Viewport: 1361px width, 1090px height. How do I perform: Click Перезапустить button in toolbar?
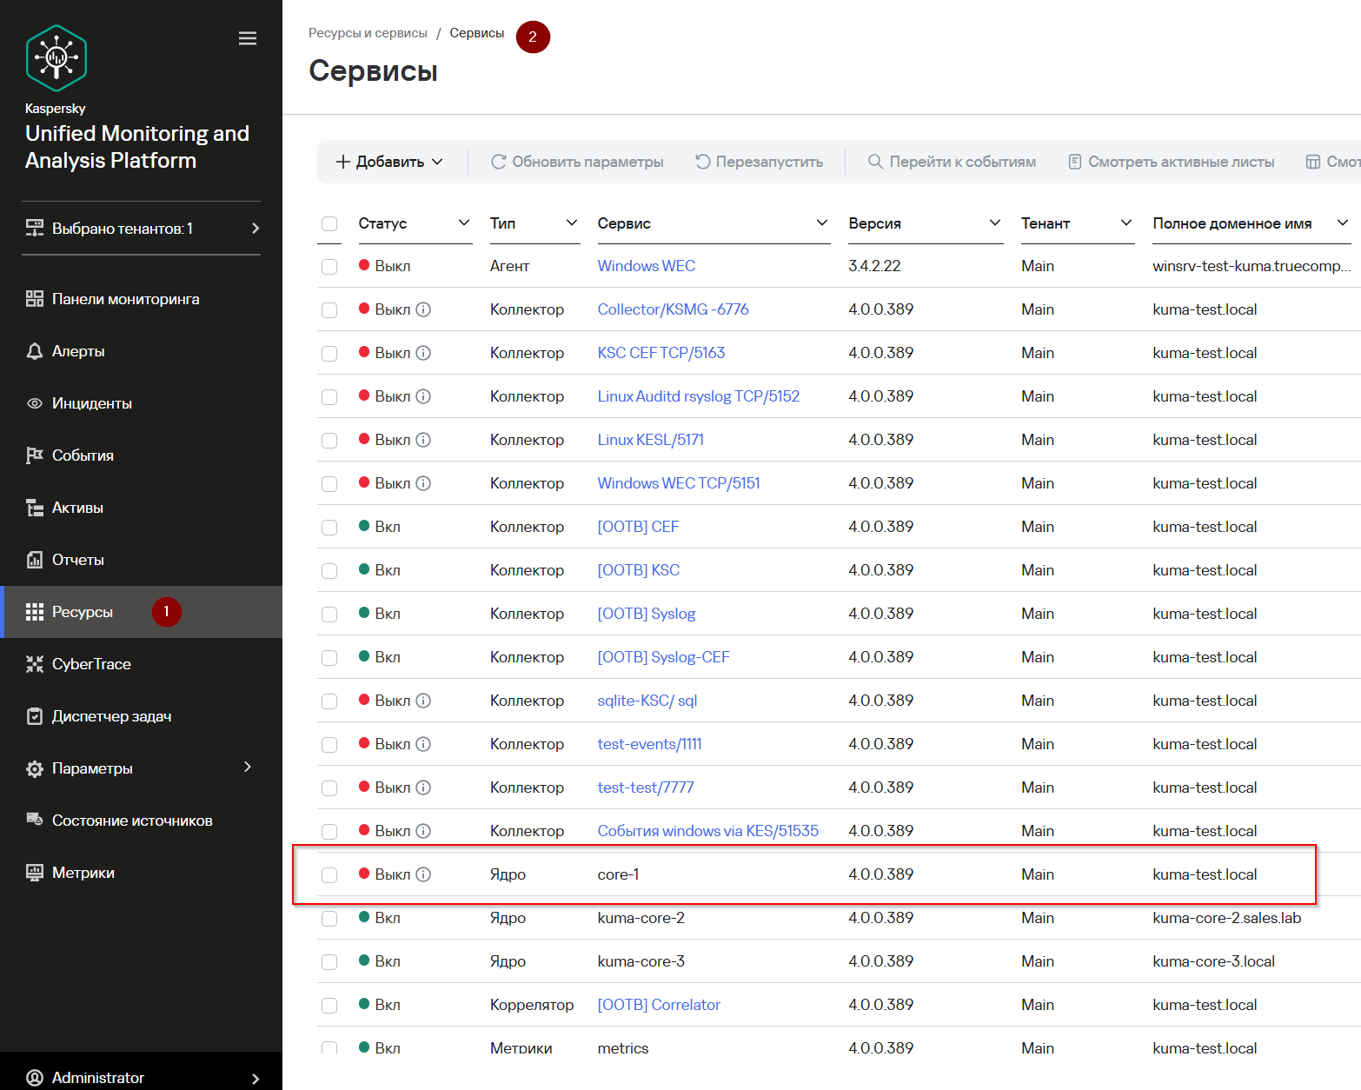(x=759, y=162)
